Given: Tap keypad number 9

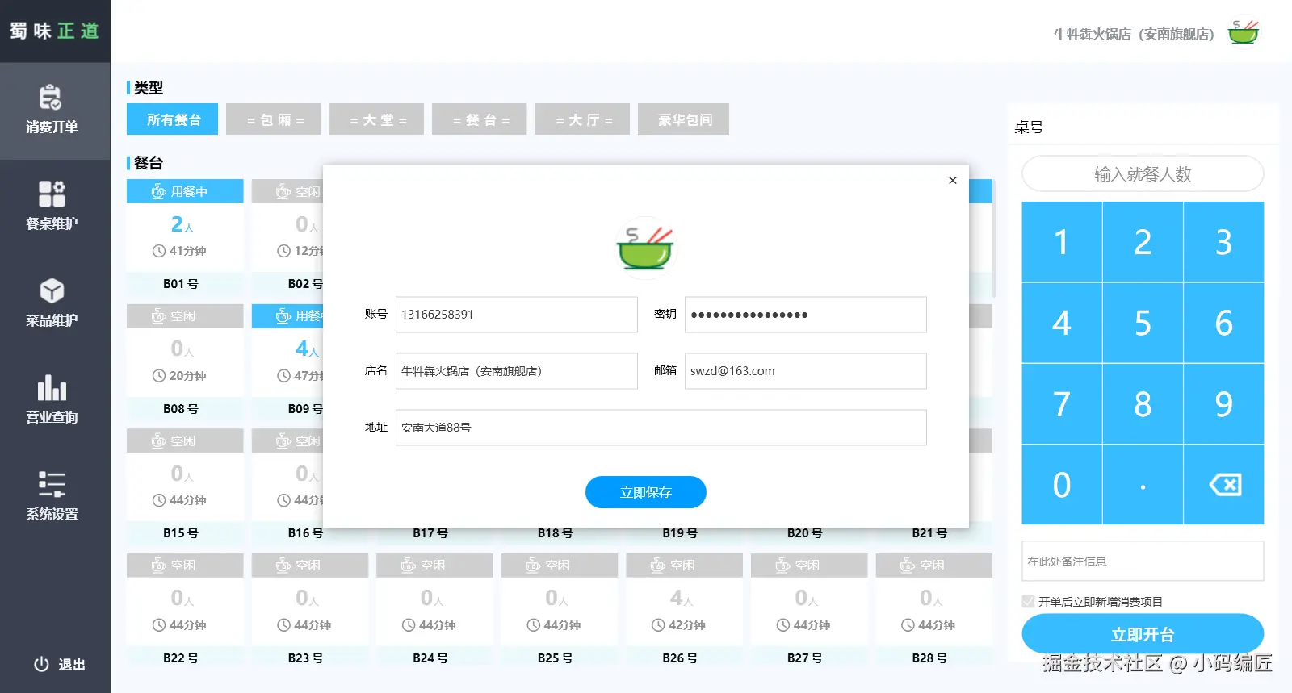Looking at the screenshot, I should (x=1224, y=403).
